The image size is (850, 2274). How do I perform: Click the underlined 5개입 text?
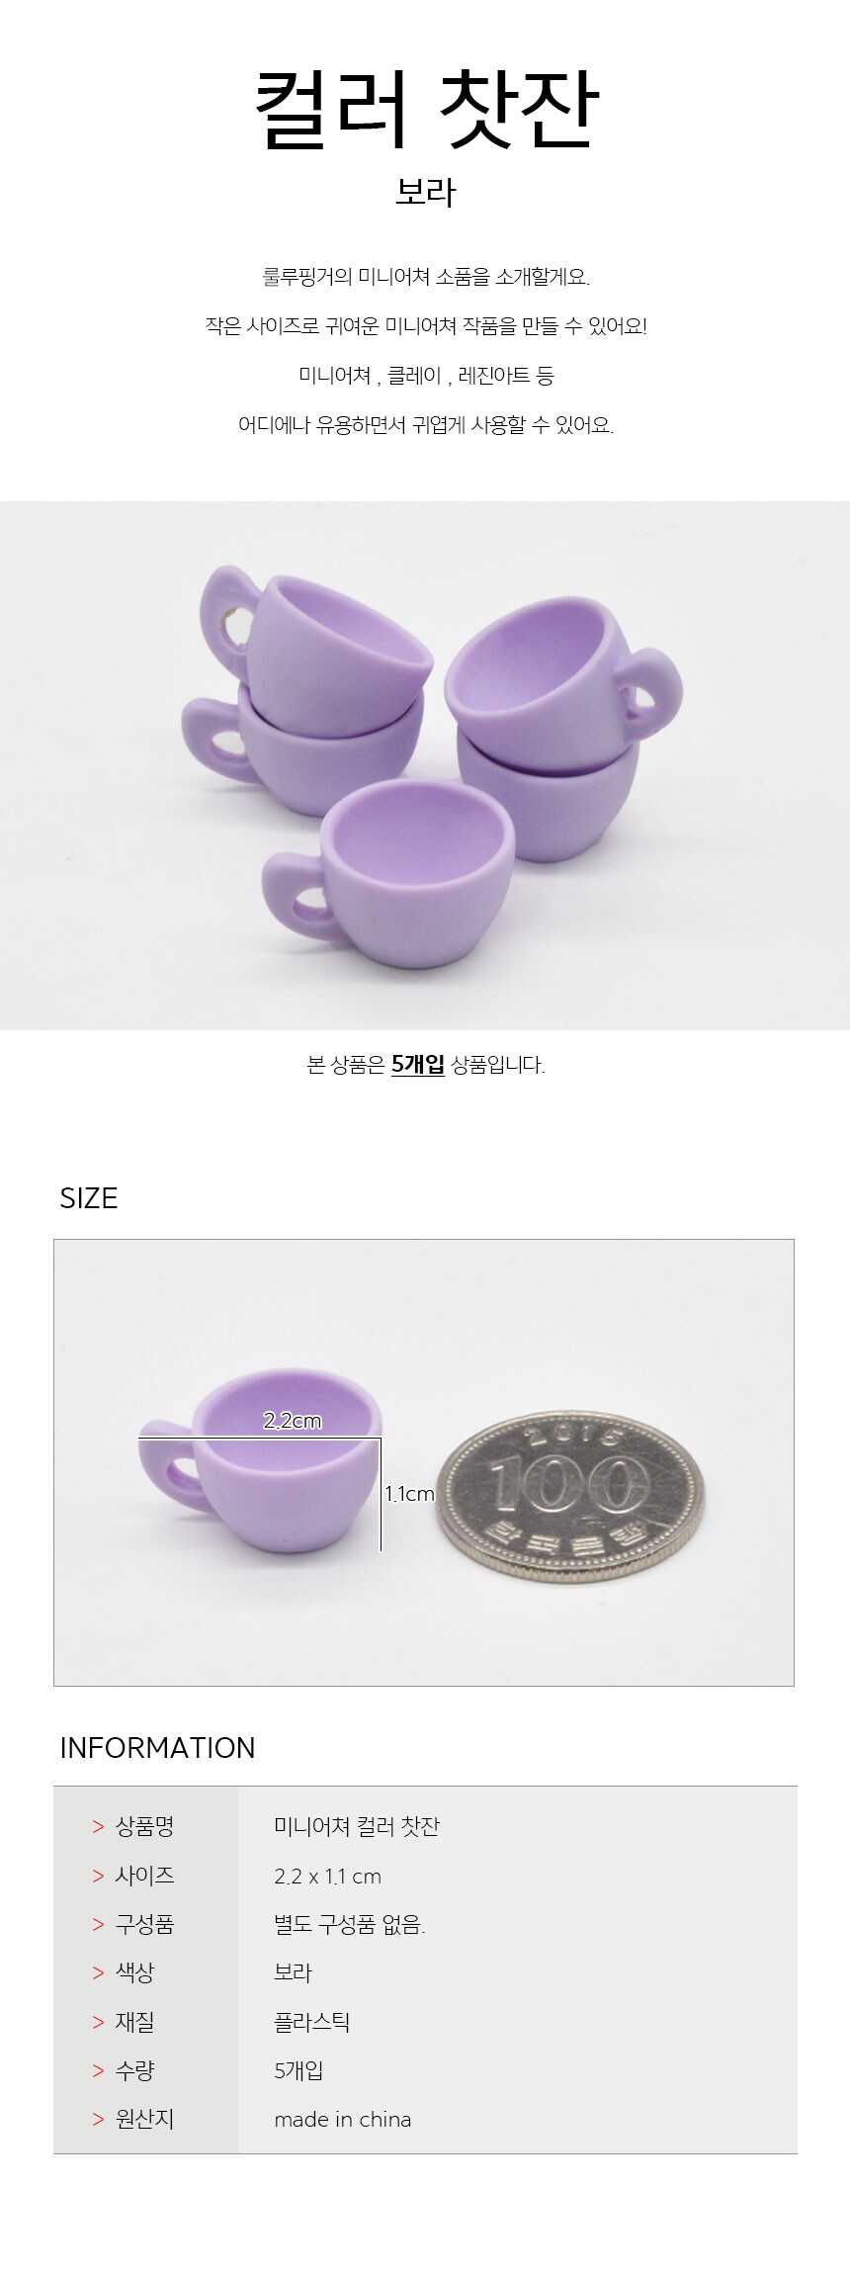click(417, 1065)
